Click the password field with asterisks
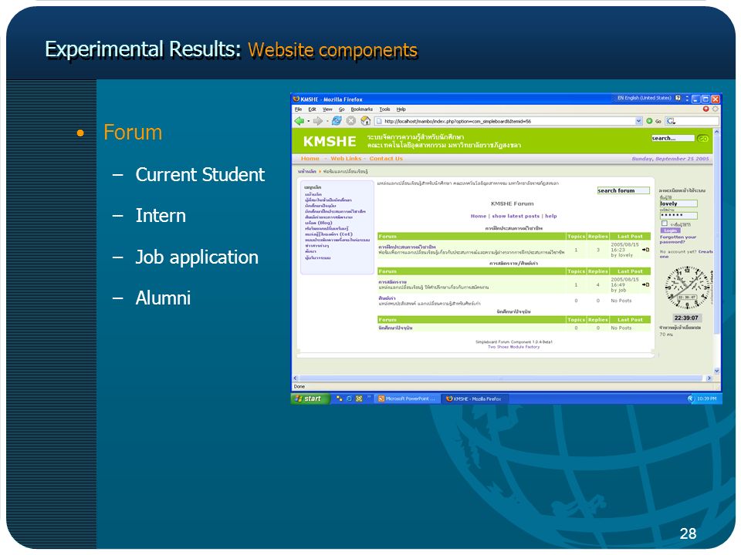Image resolution: width=741 pixels, height=555 pixels. [678, 215]
